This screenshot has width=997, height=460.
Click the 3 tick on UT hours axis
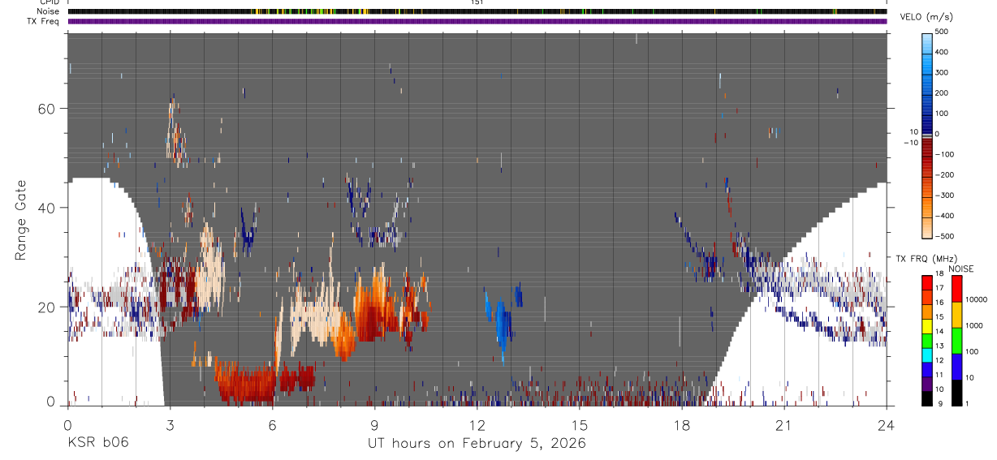click(170, 425)
